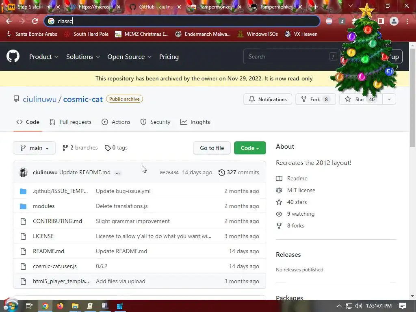Open the VX Heaven bookmark
This screenshot has width=416, height=312.
click(x=301, y=34)
